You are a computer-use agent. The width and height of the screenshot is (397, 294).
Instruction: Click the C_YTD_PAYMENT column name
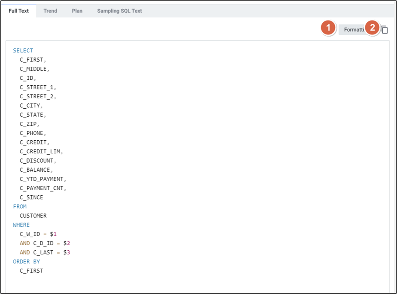coord(41,179)
